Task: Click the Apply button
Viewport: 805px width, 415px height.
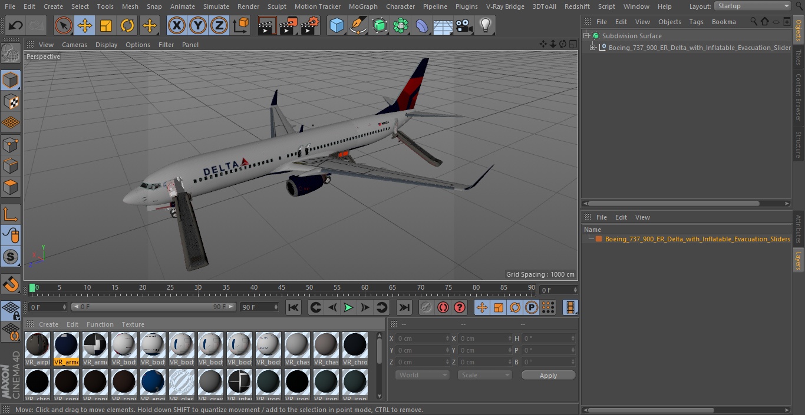Action: (548, 376)
